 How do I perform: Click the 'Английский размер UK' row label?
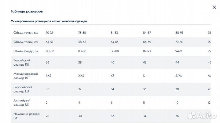[22, 103]
